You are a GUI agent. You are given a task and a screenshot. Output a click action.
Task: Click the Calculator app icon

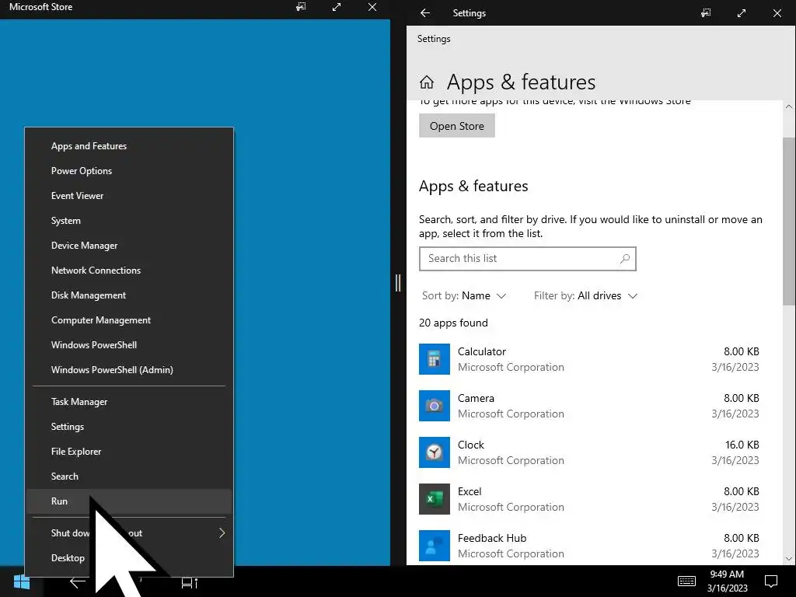click(x=434, y=359)
